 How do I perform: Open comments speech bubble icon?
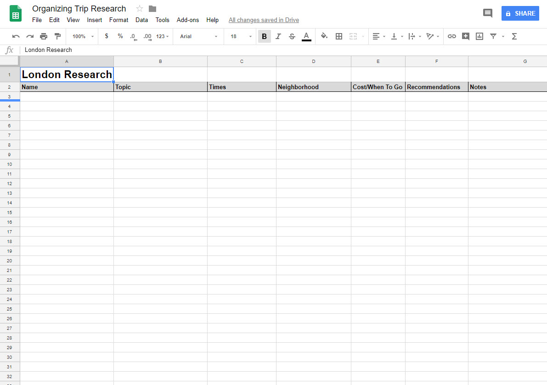[x=488, y=13]
